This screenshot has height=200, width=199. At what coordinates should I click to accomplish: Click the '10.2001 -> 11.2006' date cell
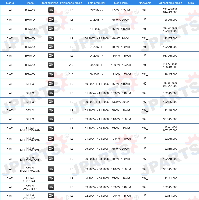(x=97, y=84)
